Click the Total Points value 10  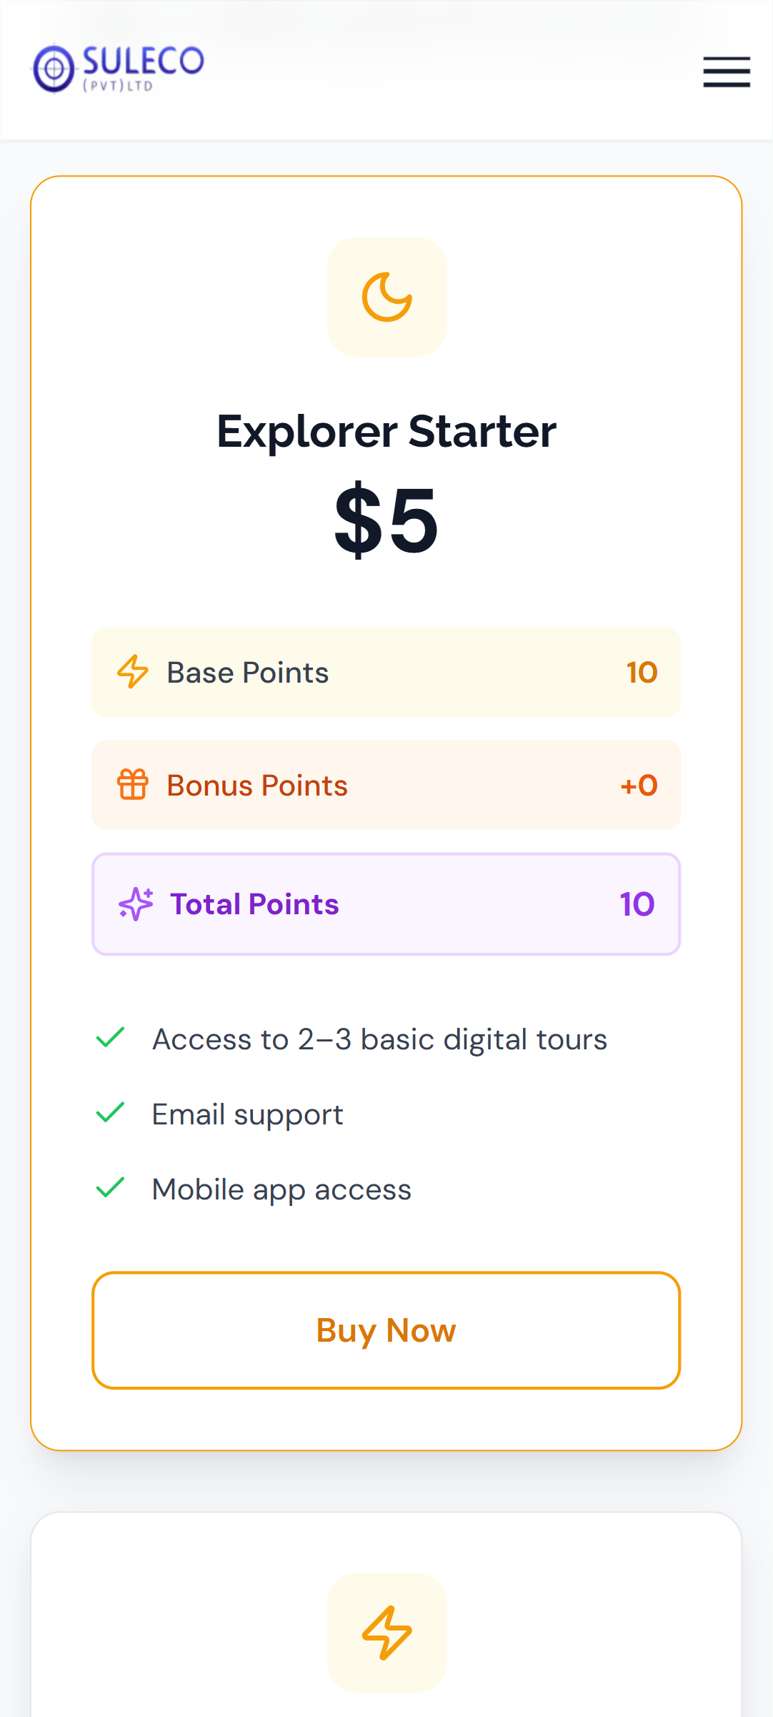(637, 904)
